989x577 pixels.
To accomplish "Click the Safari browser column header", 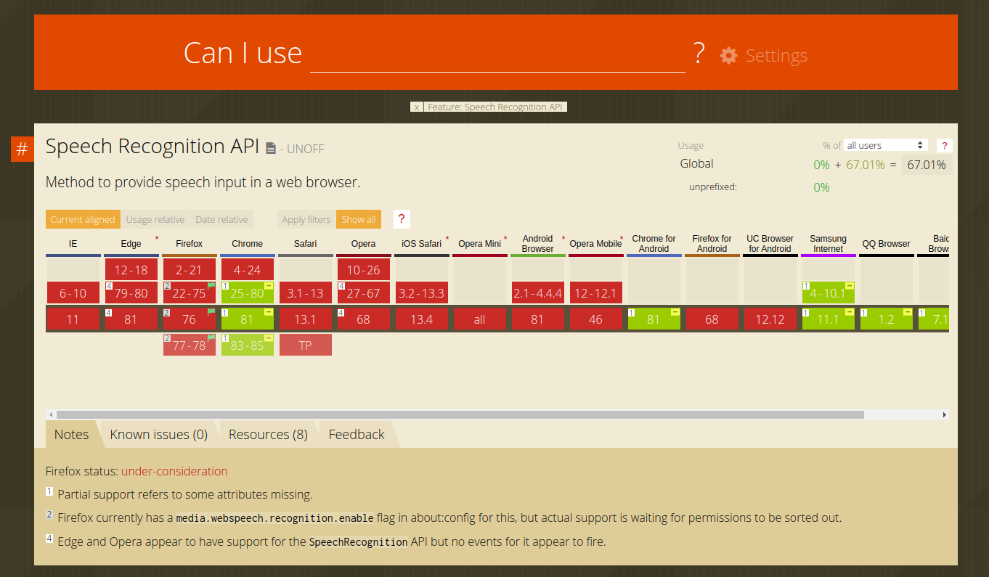I will click(x=306, y=244).
